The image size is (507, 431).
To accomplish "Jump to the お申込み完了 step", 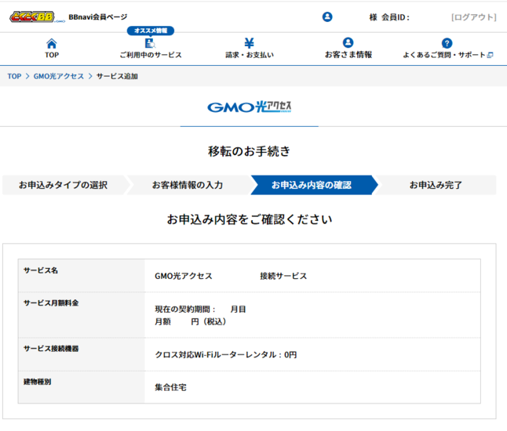I will point(435,185).
